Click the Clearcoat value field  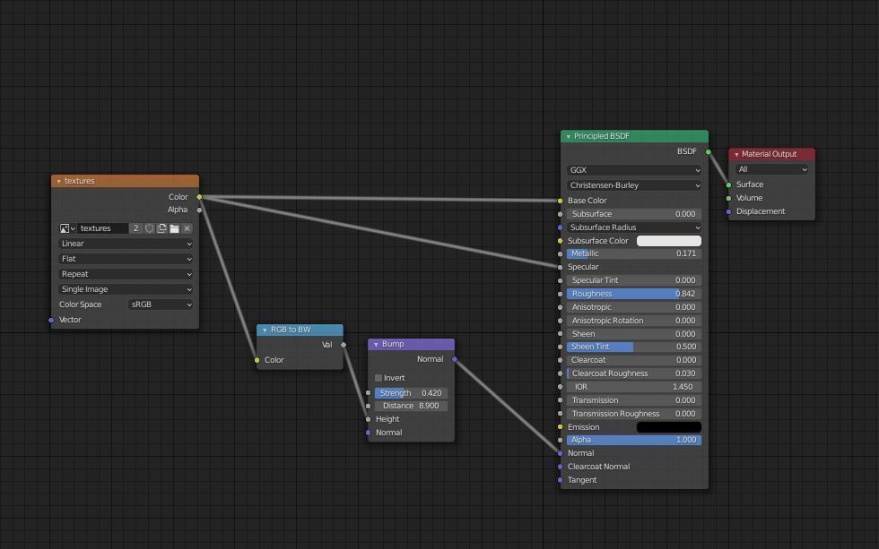coord(634,360)
